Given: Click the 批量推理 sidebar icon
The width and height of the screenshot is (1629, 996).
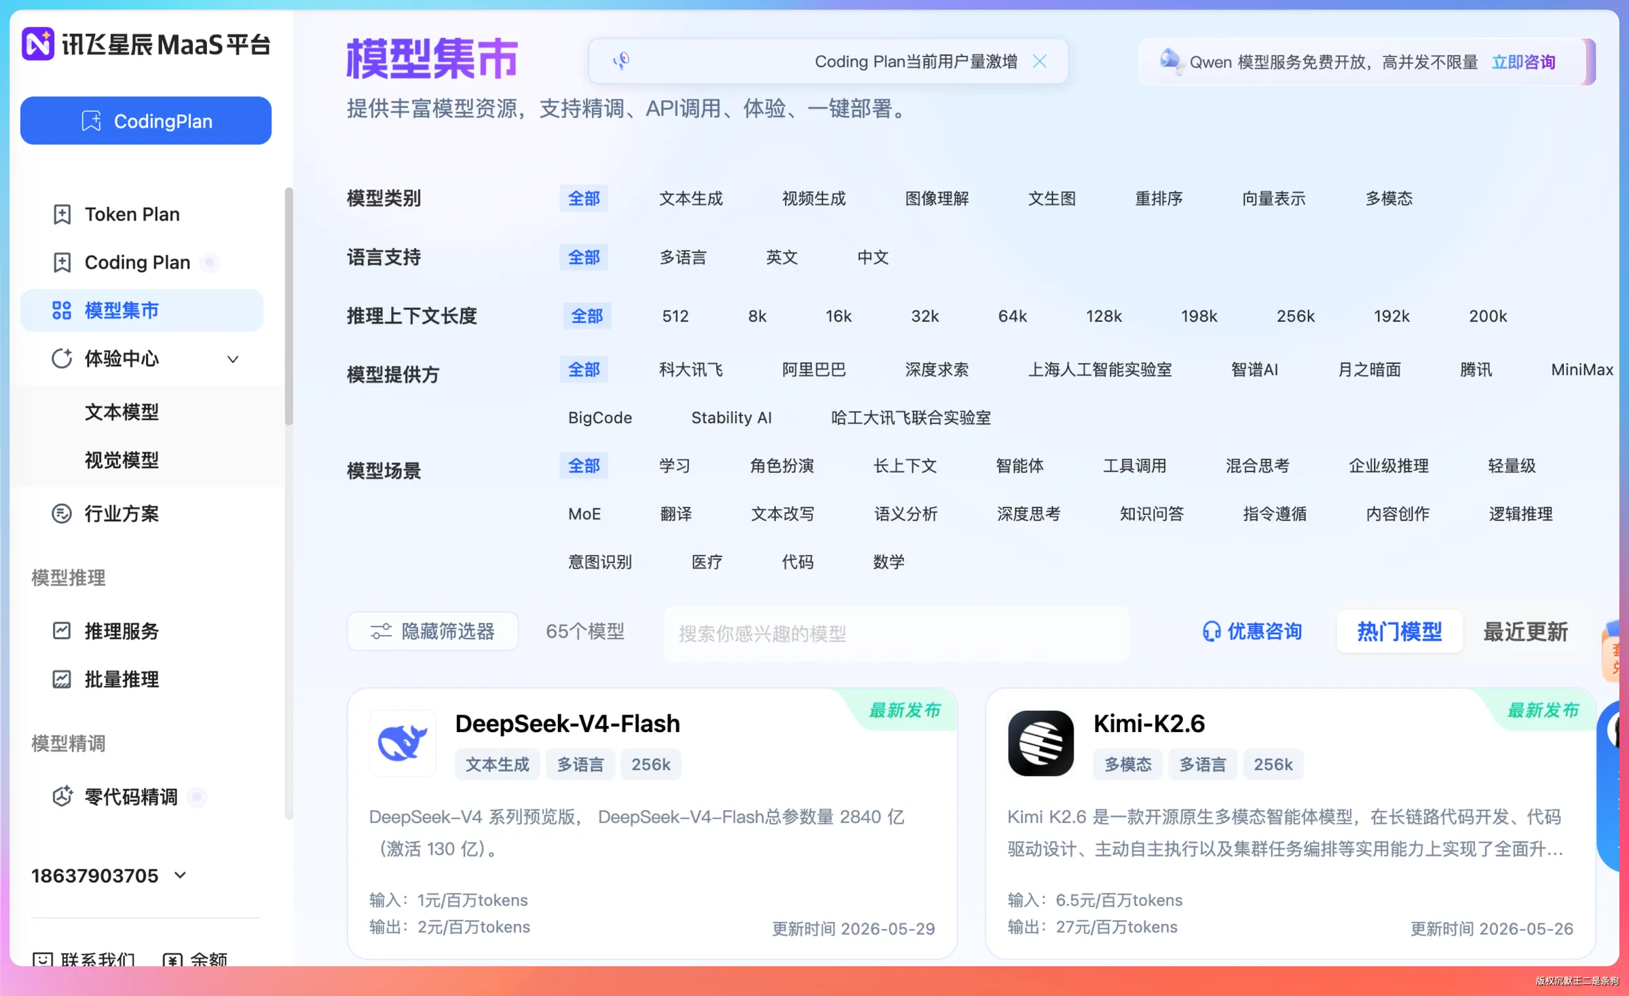Looking at the screenshot, I should pos(62,679).
